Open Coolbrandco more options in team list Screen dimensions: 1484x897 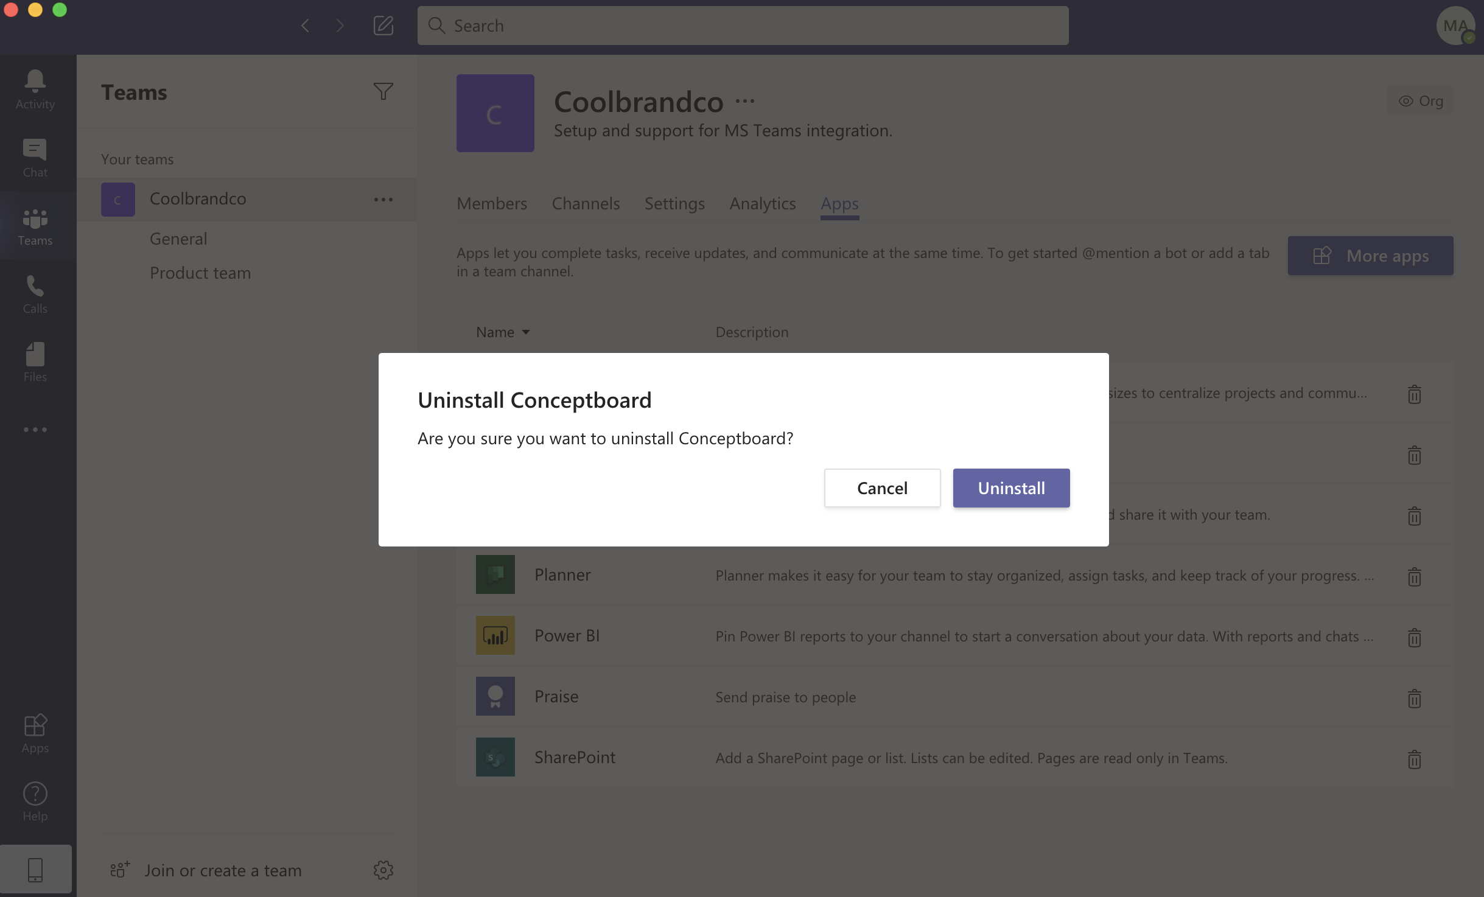(383, 200)
